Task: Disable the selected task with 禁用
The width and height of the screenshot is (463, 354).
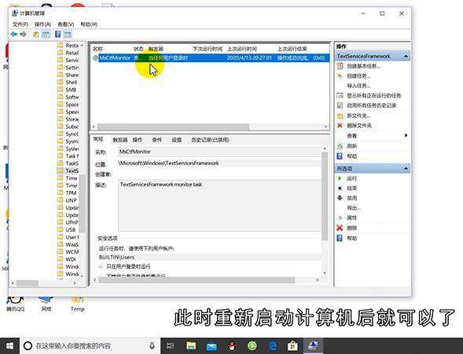Action: tap(351, 198)
